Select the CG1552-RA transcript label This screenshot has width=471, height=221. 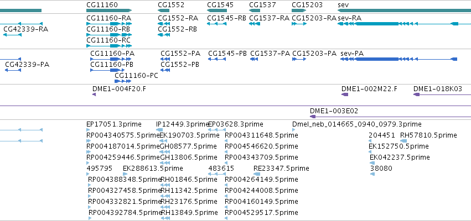click(178, 18)
